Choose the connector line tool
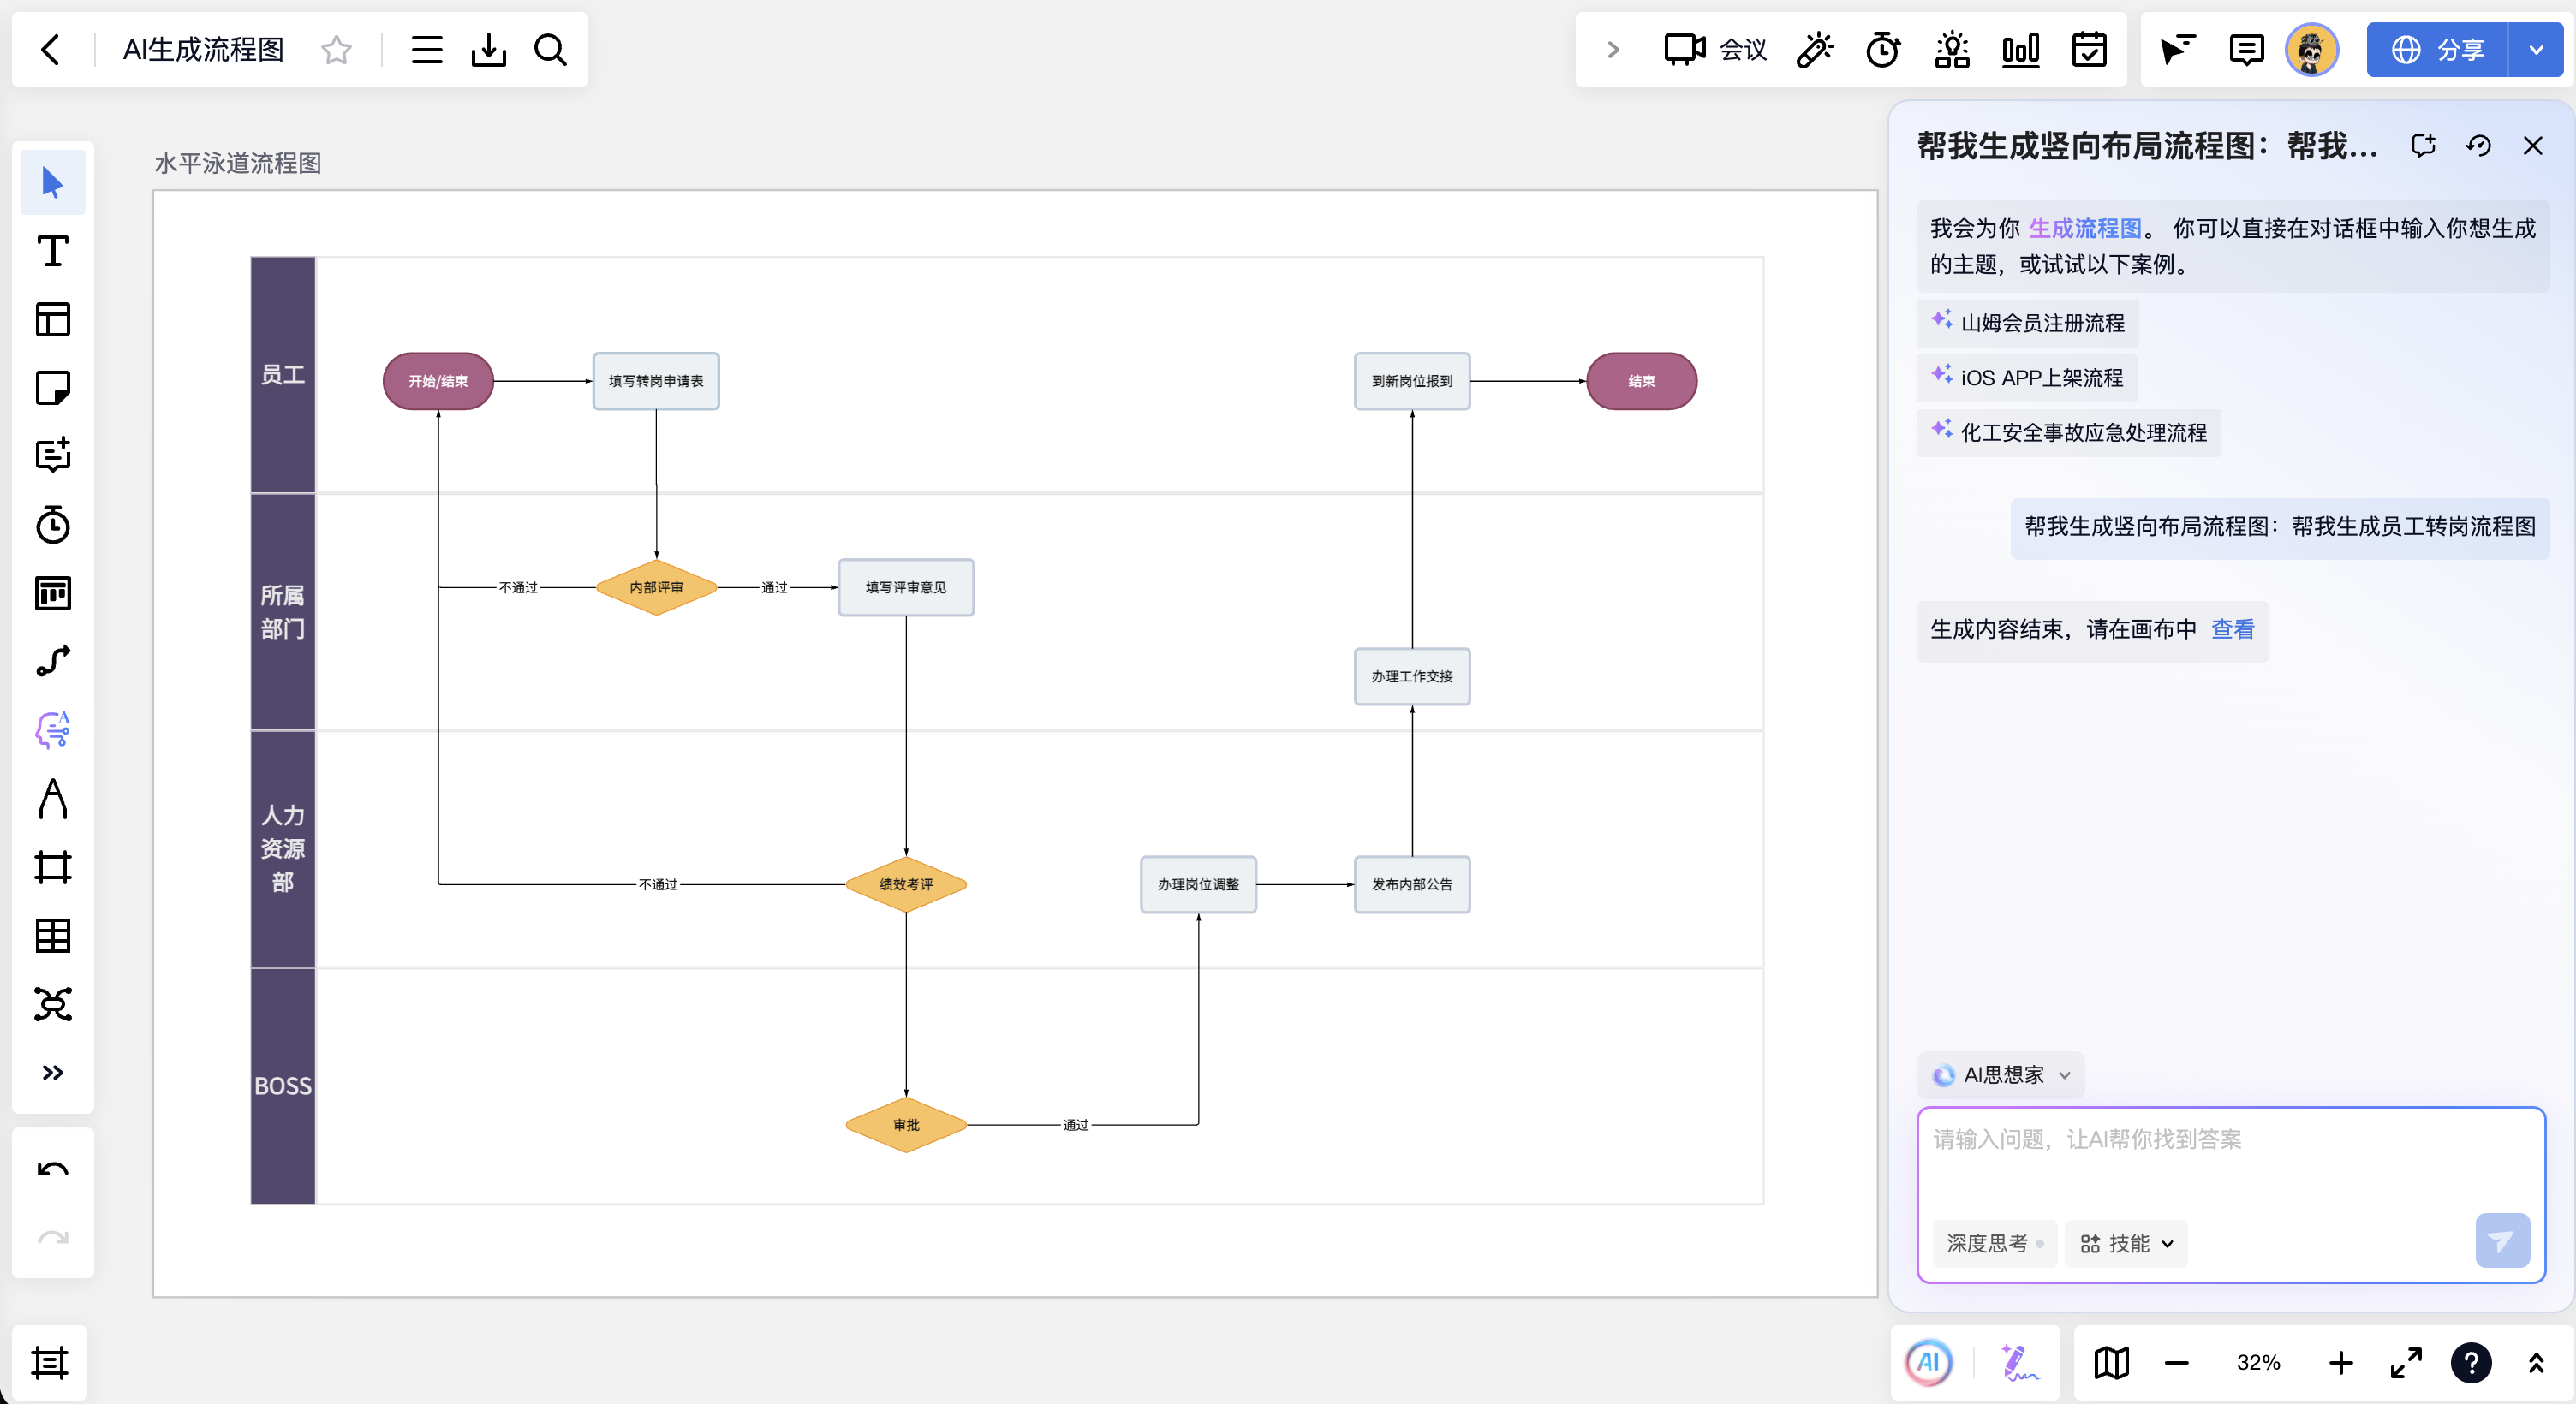 click(x=52, y=661)
